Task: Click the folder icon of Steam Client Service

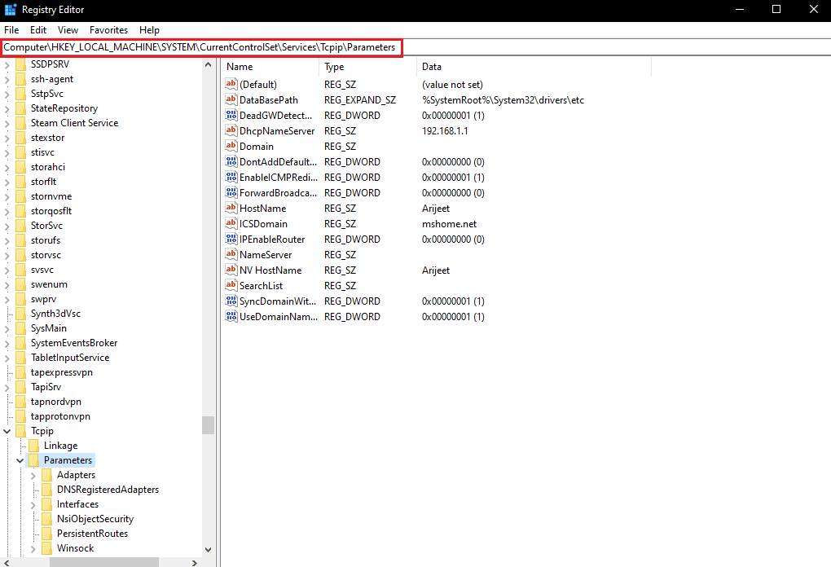Action: [20, 122]
